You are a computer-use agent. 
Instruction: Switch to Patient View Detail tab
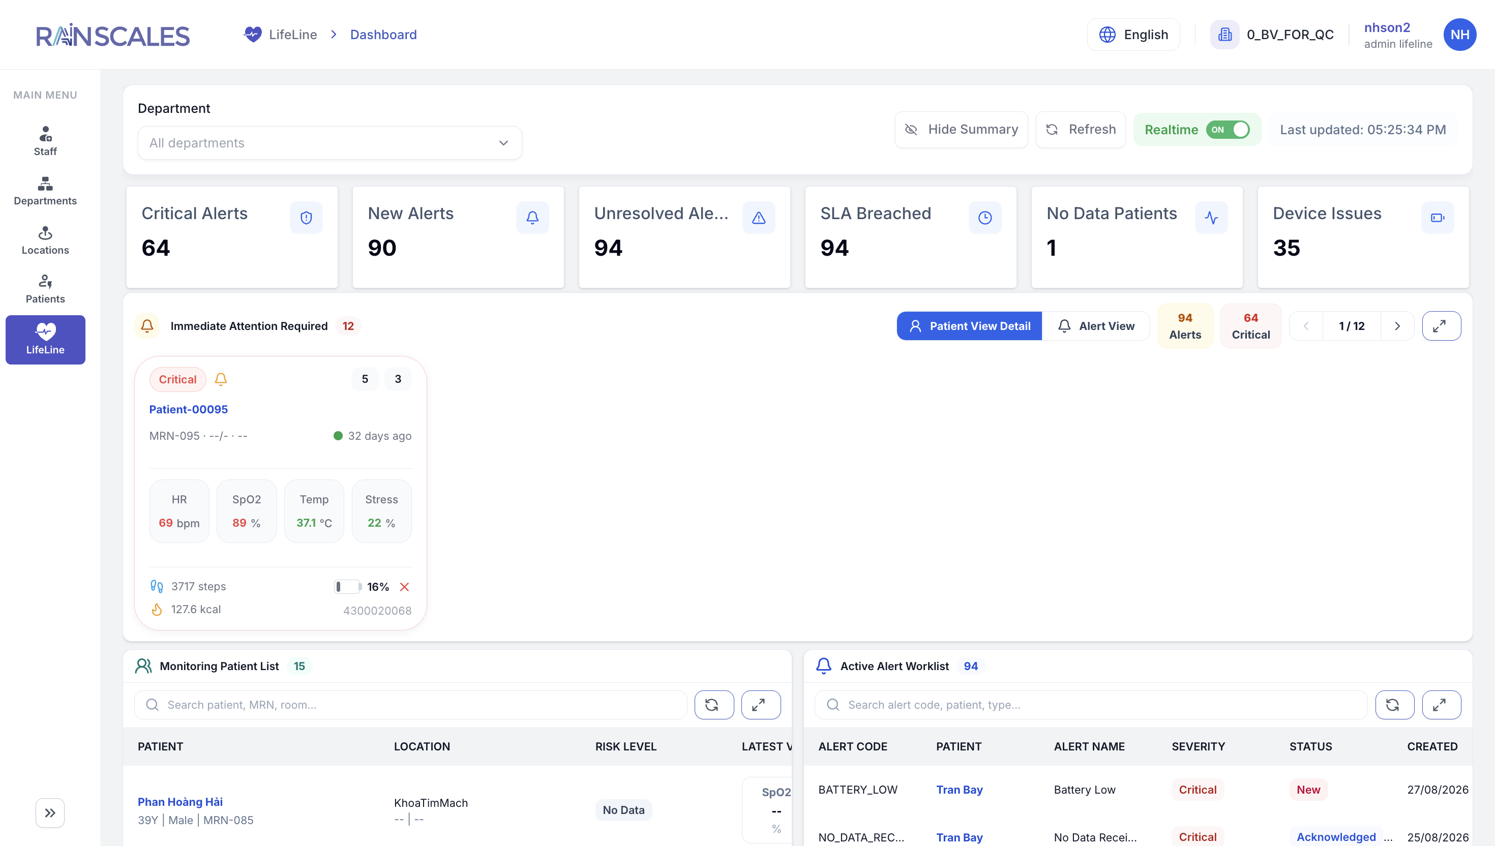pos(969,326)
